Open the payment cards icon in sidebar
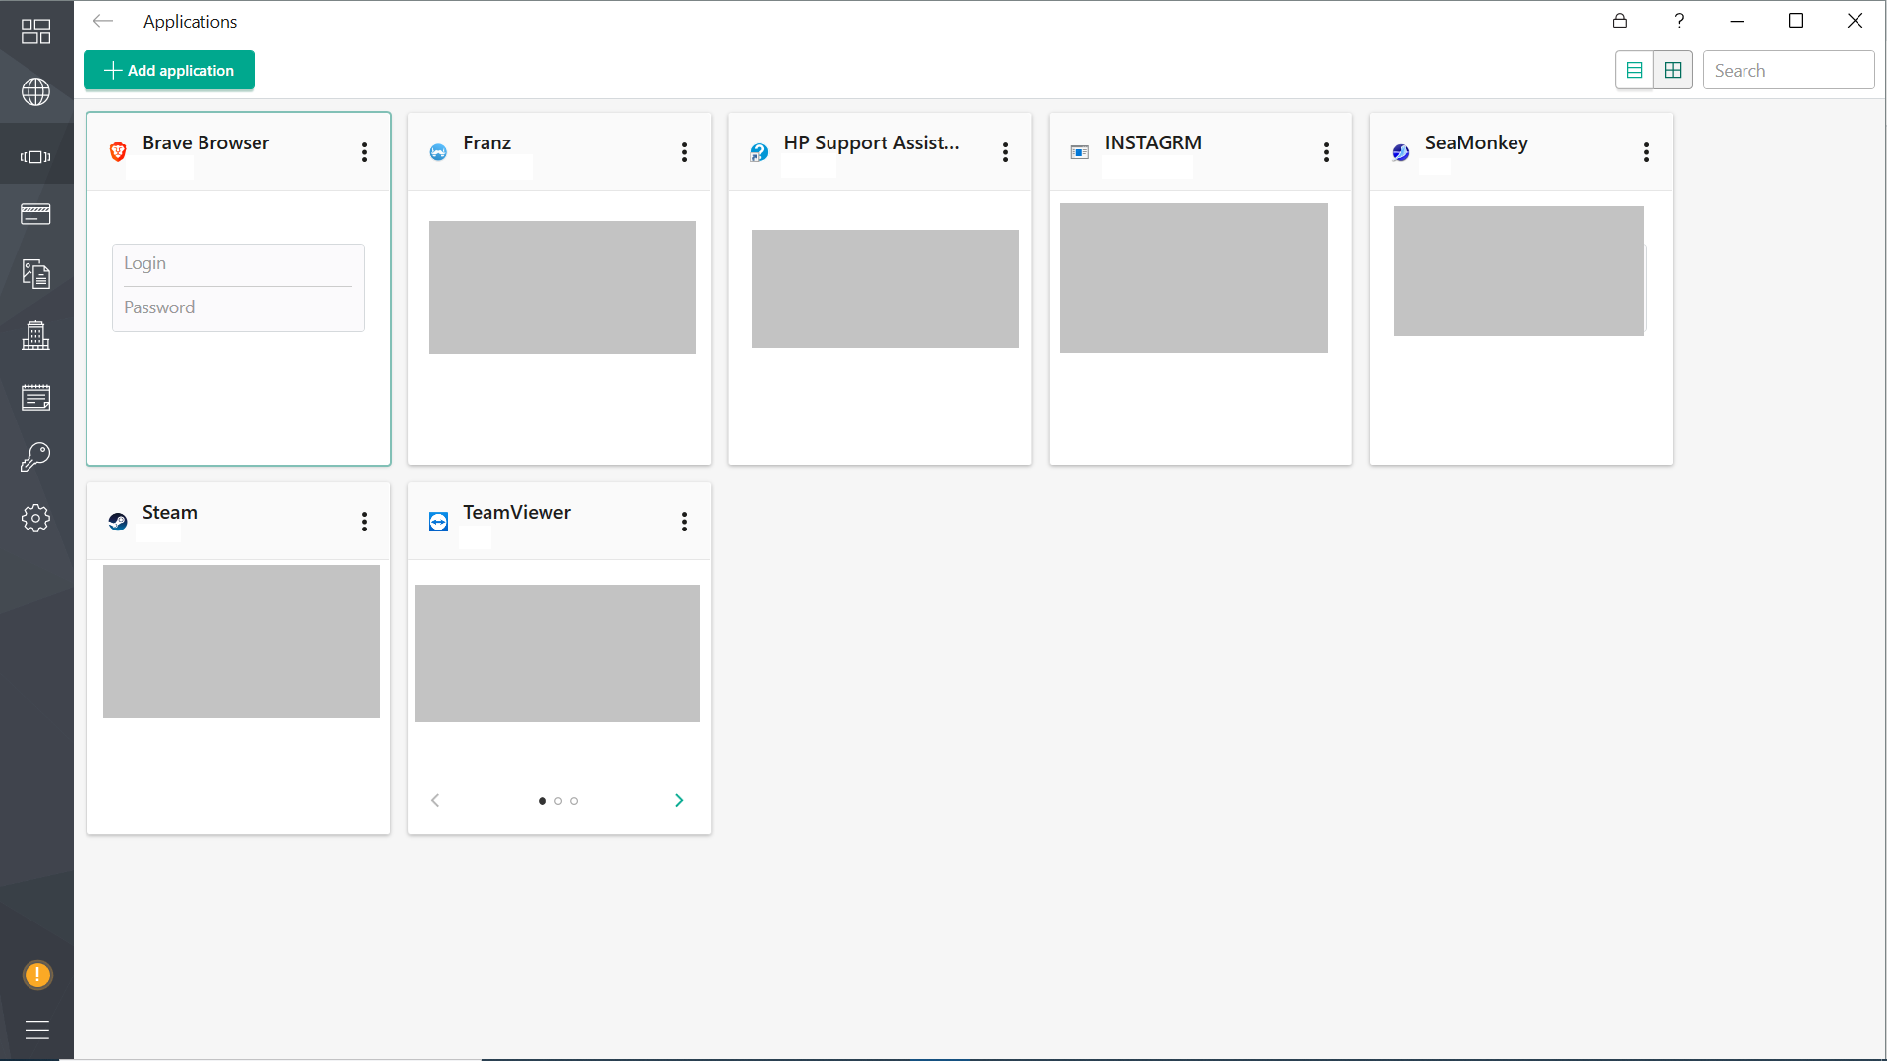The image size is (1887, 1061). [36, 214]
